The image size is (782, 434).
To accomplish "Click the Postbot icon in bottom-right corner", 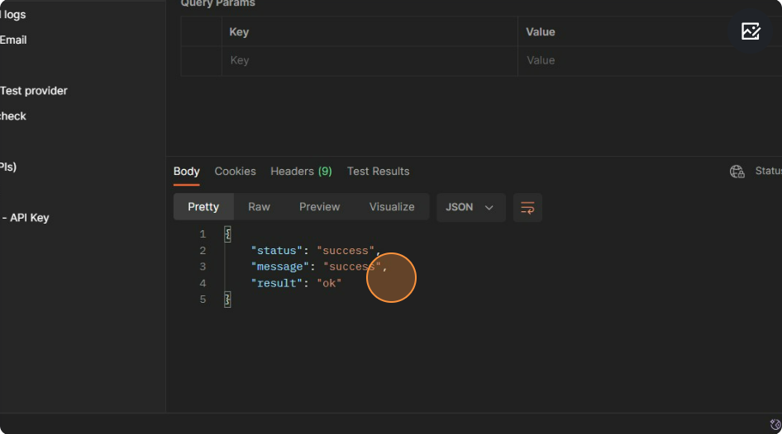I will 775,424.
